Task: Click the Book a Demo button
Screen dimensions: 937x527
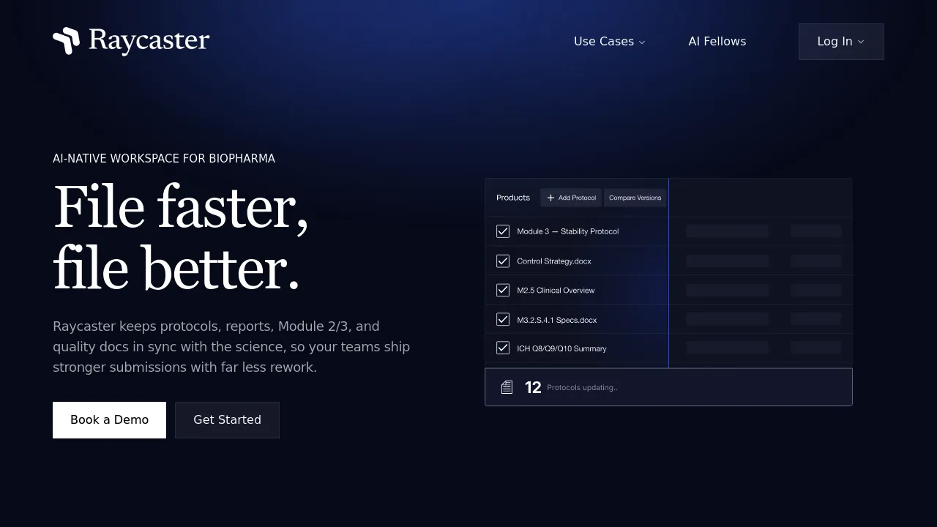Action: [x=109, y=420]
